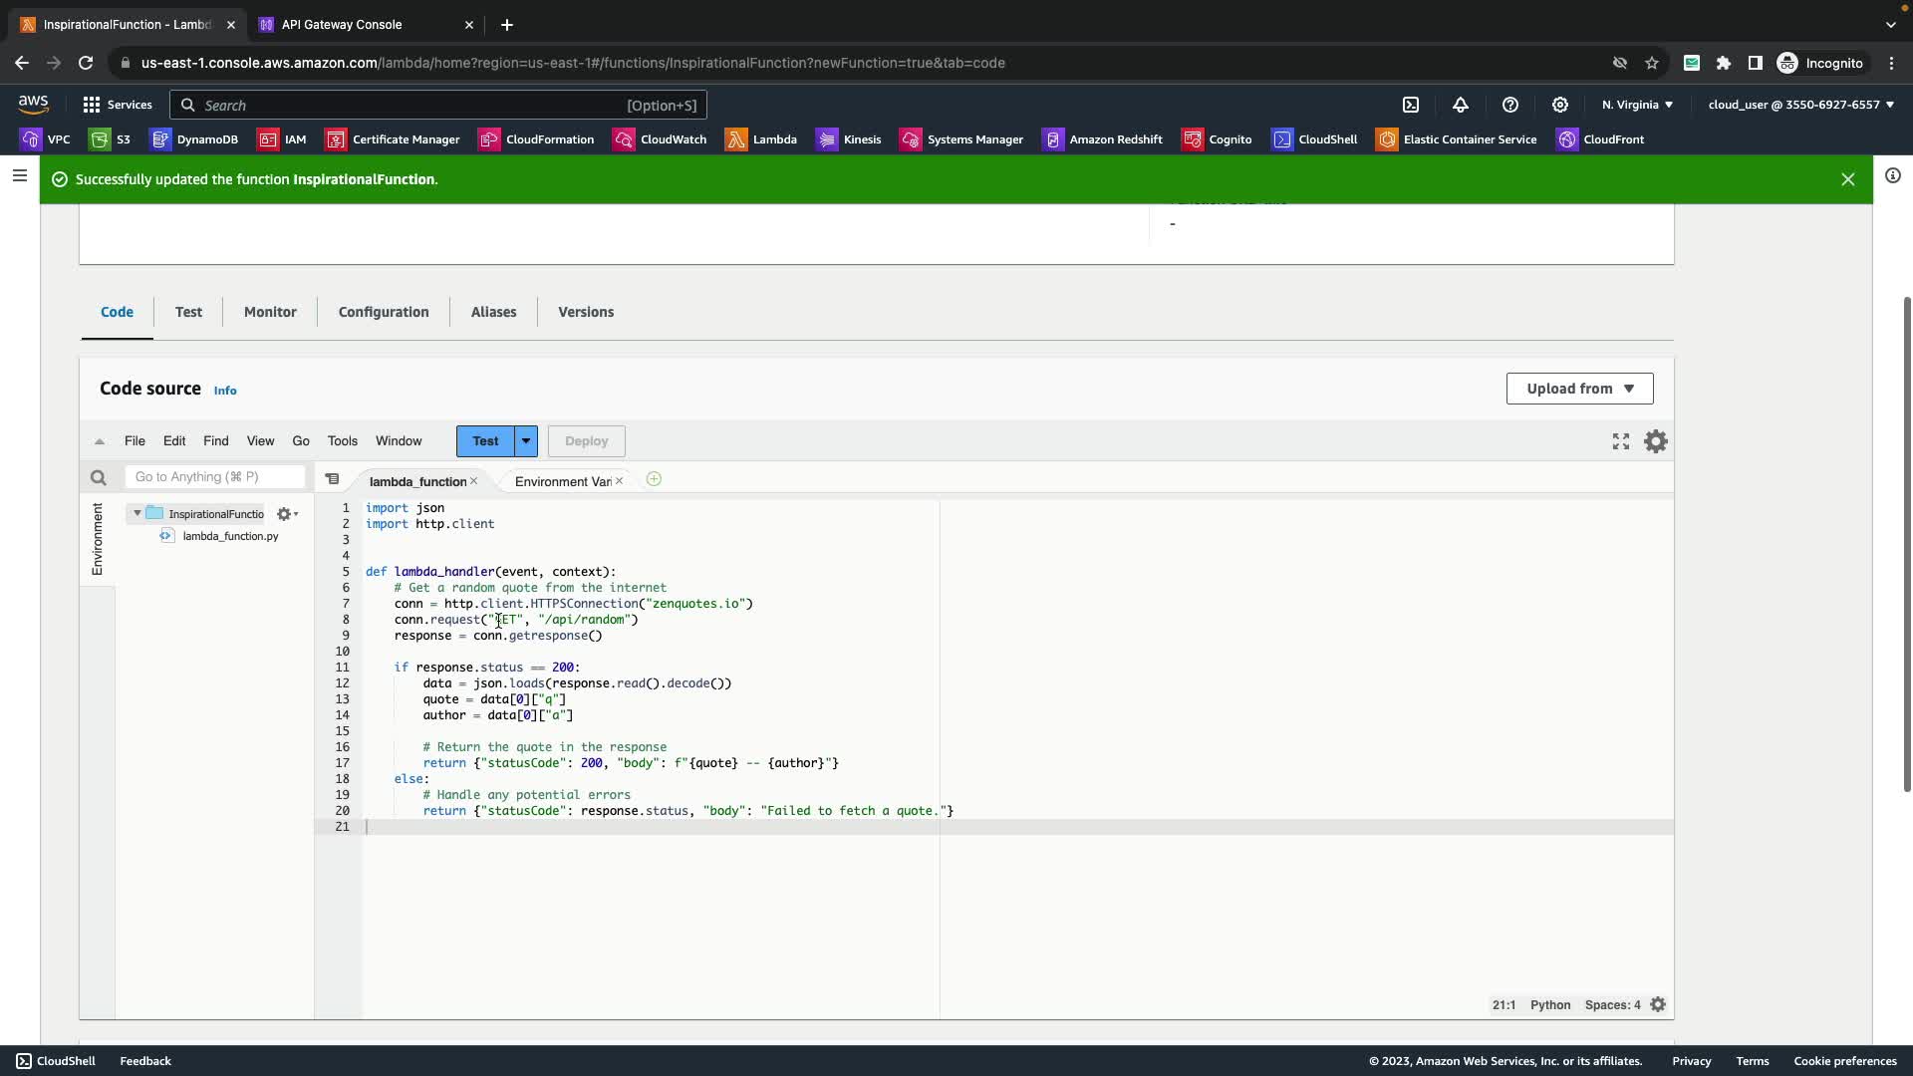
Task: Click the Deploy button
Action: pos(586,441)
